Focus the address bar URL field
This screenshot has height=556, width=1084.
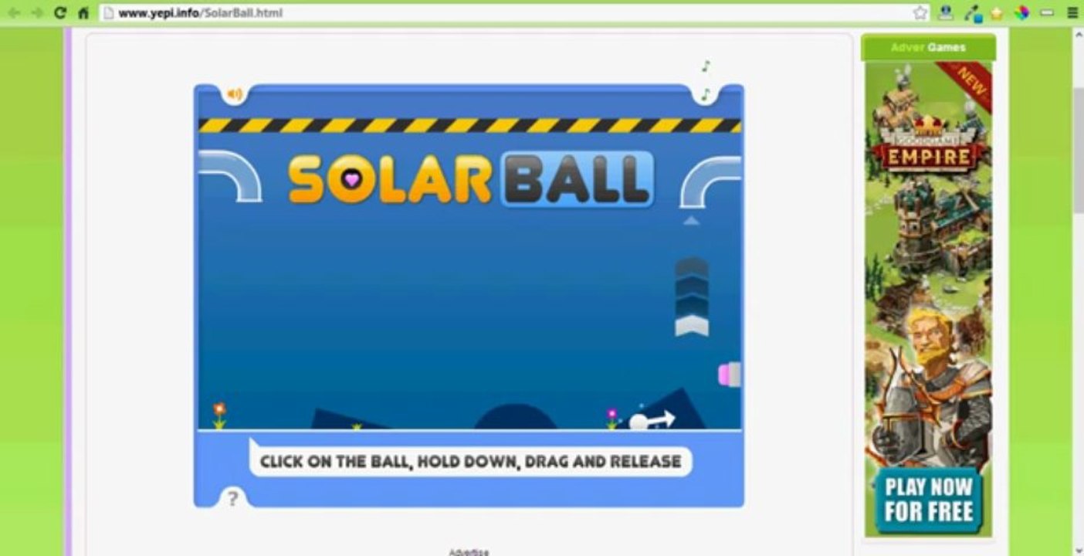[x=513, y=12]
